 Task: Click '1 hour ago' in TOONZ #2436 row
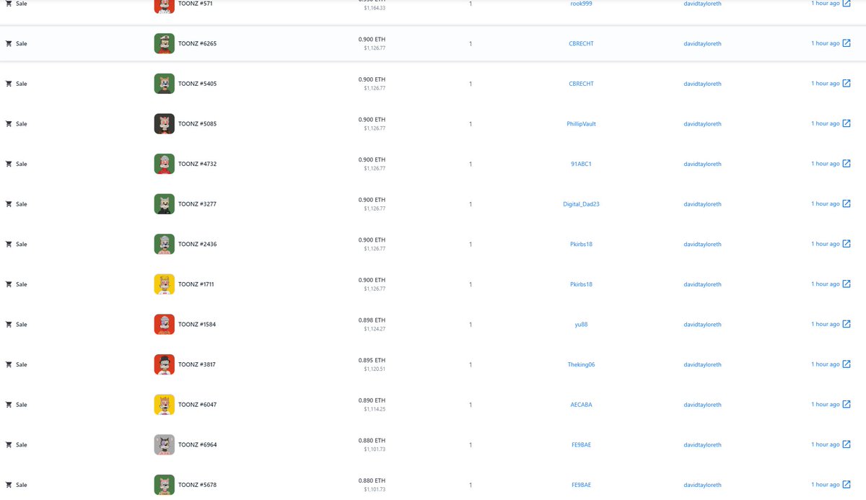coord(825,244)
